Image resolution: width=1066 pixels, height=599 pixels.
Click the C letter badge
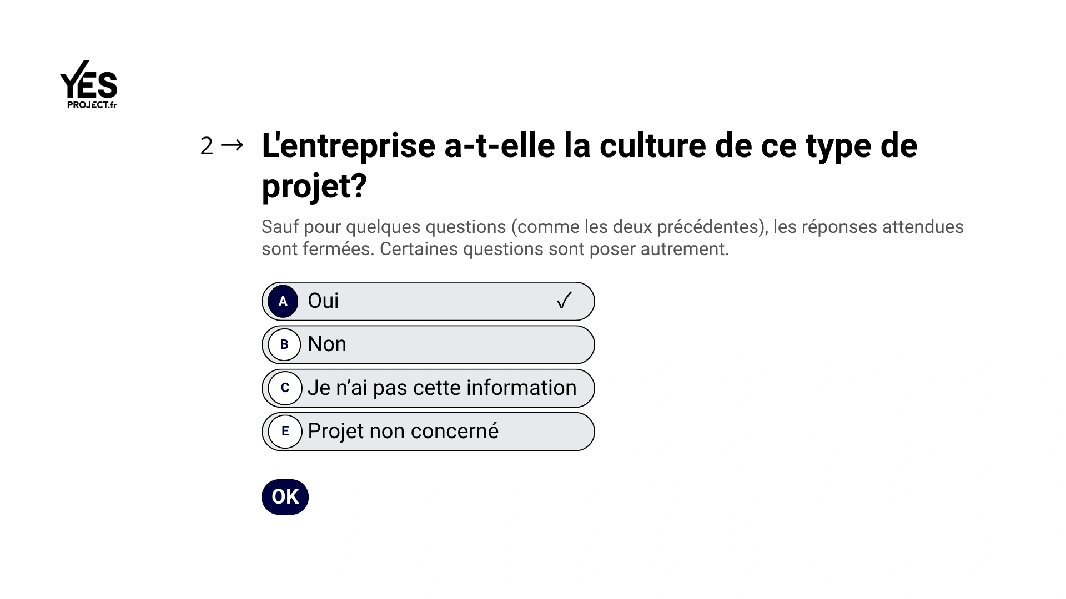click(285, 388)
